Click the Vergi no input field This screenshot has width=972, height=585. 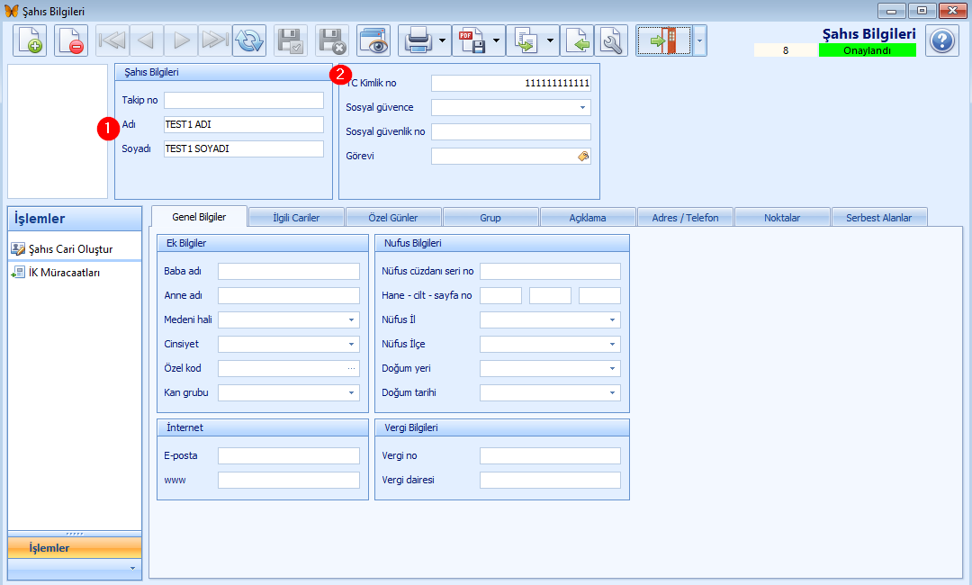(x=551, y=456)
